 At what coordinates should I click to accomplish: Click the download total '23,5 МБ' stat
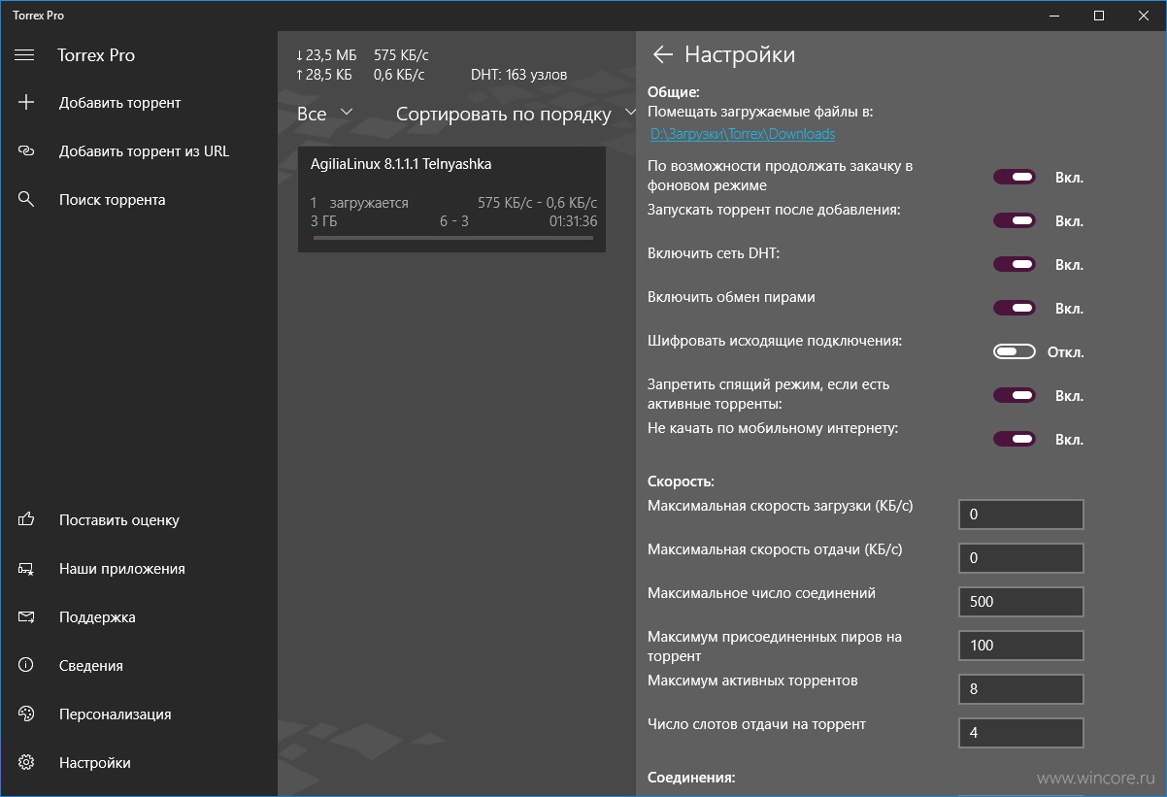(326, 55)
